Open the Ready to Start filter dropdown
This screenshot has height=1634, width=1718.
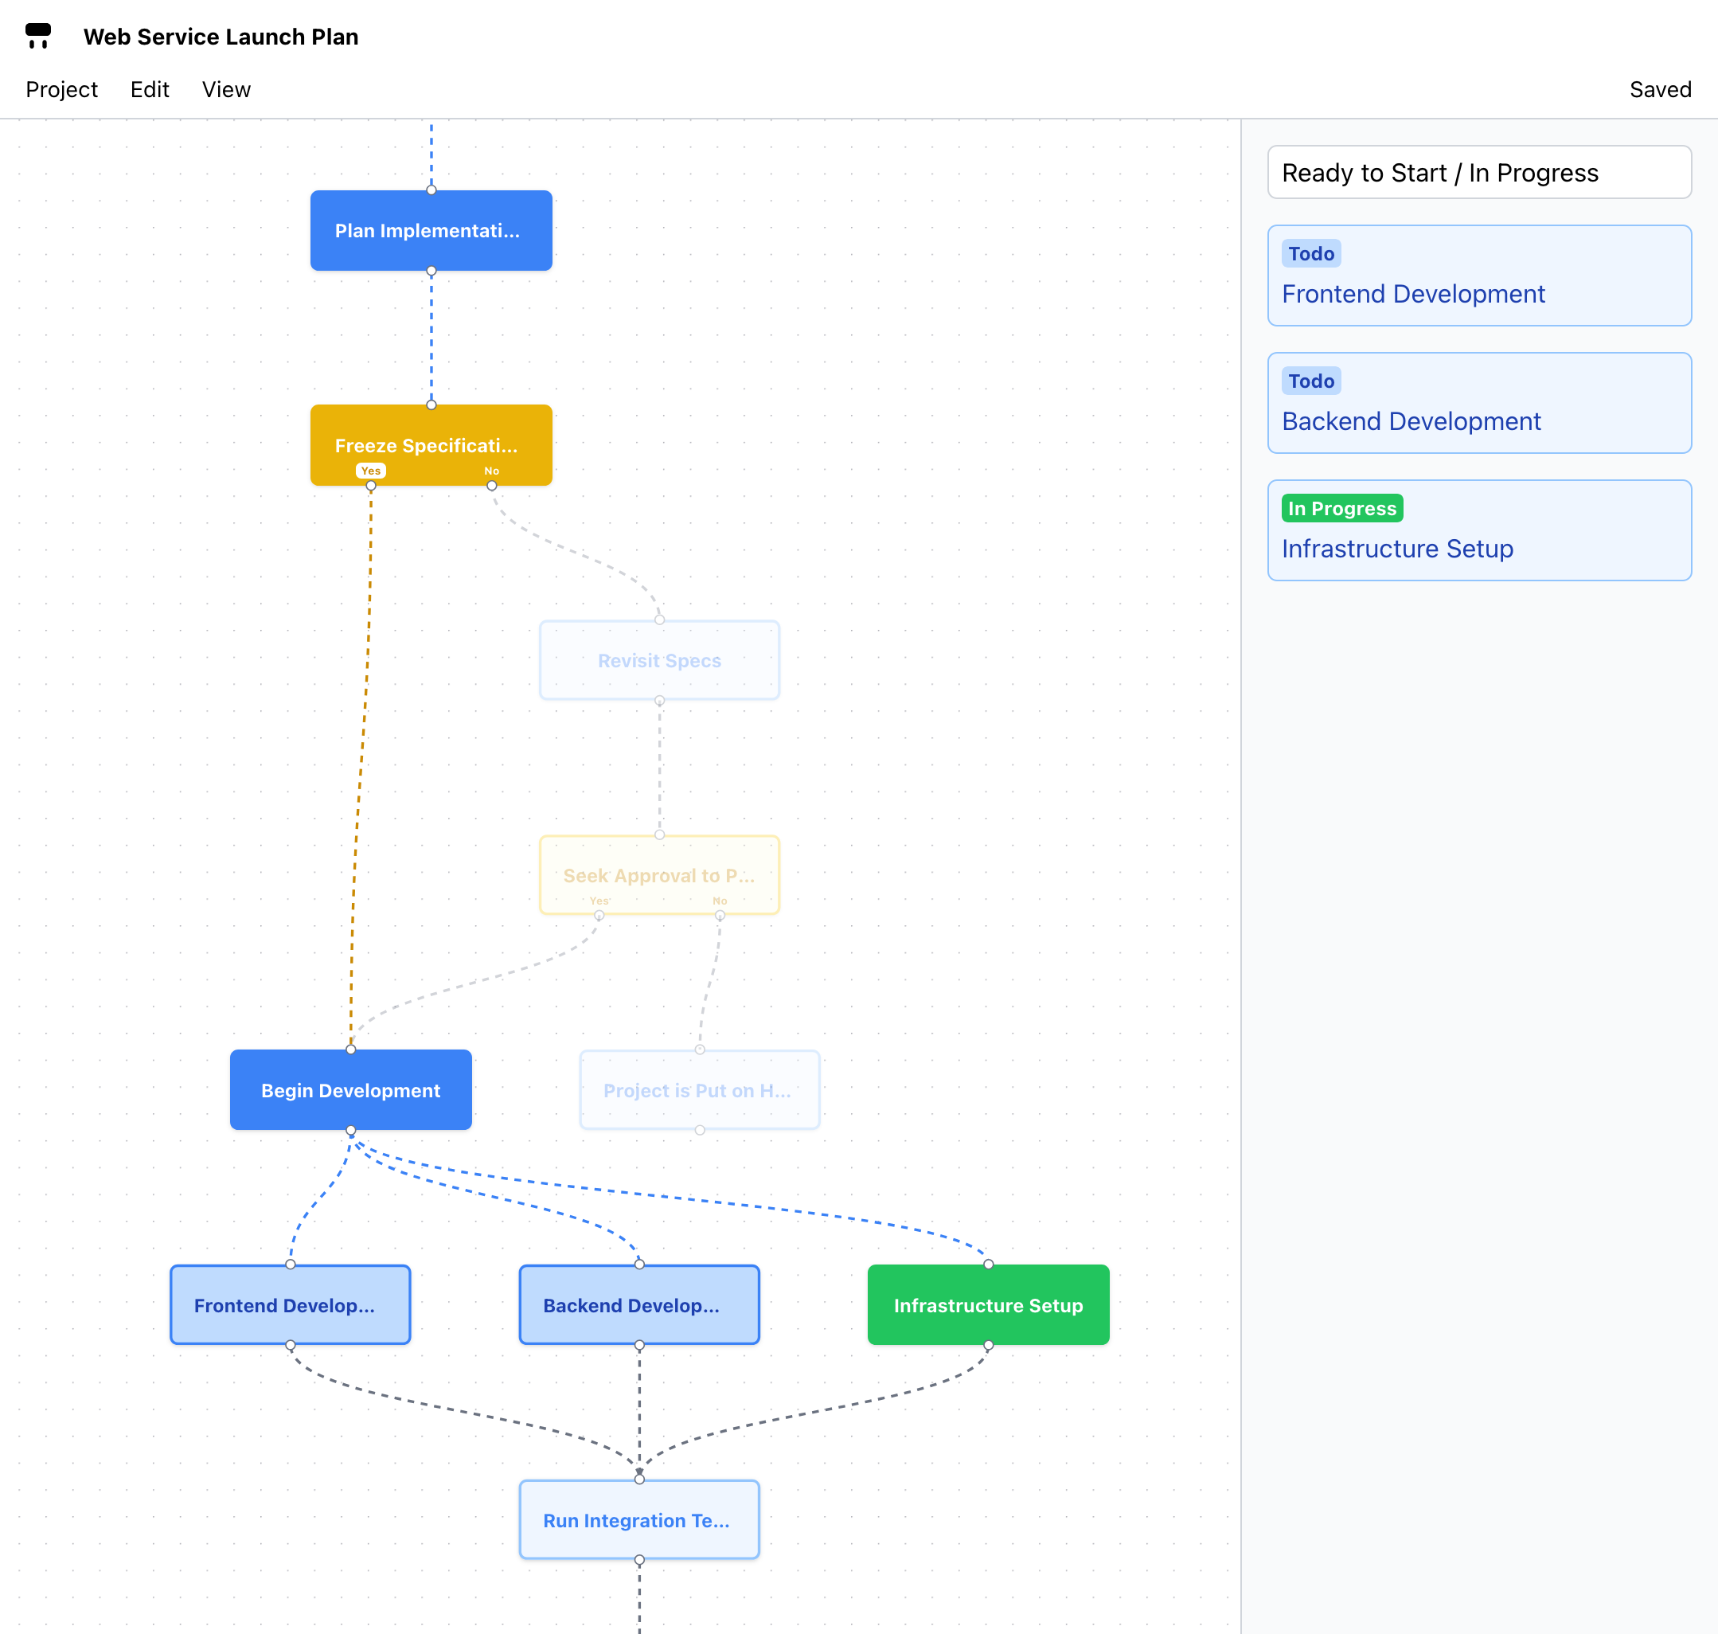point(1478,173)
